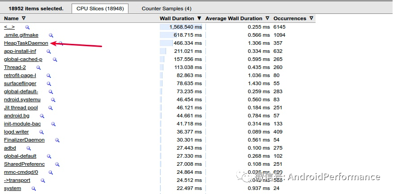Viewport: 393px width, 194px height.
Task: Sort by Average Wall Duration arrow
Action: click(x=267, y=18)
